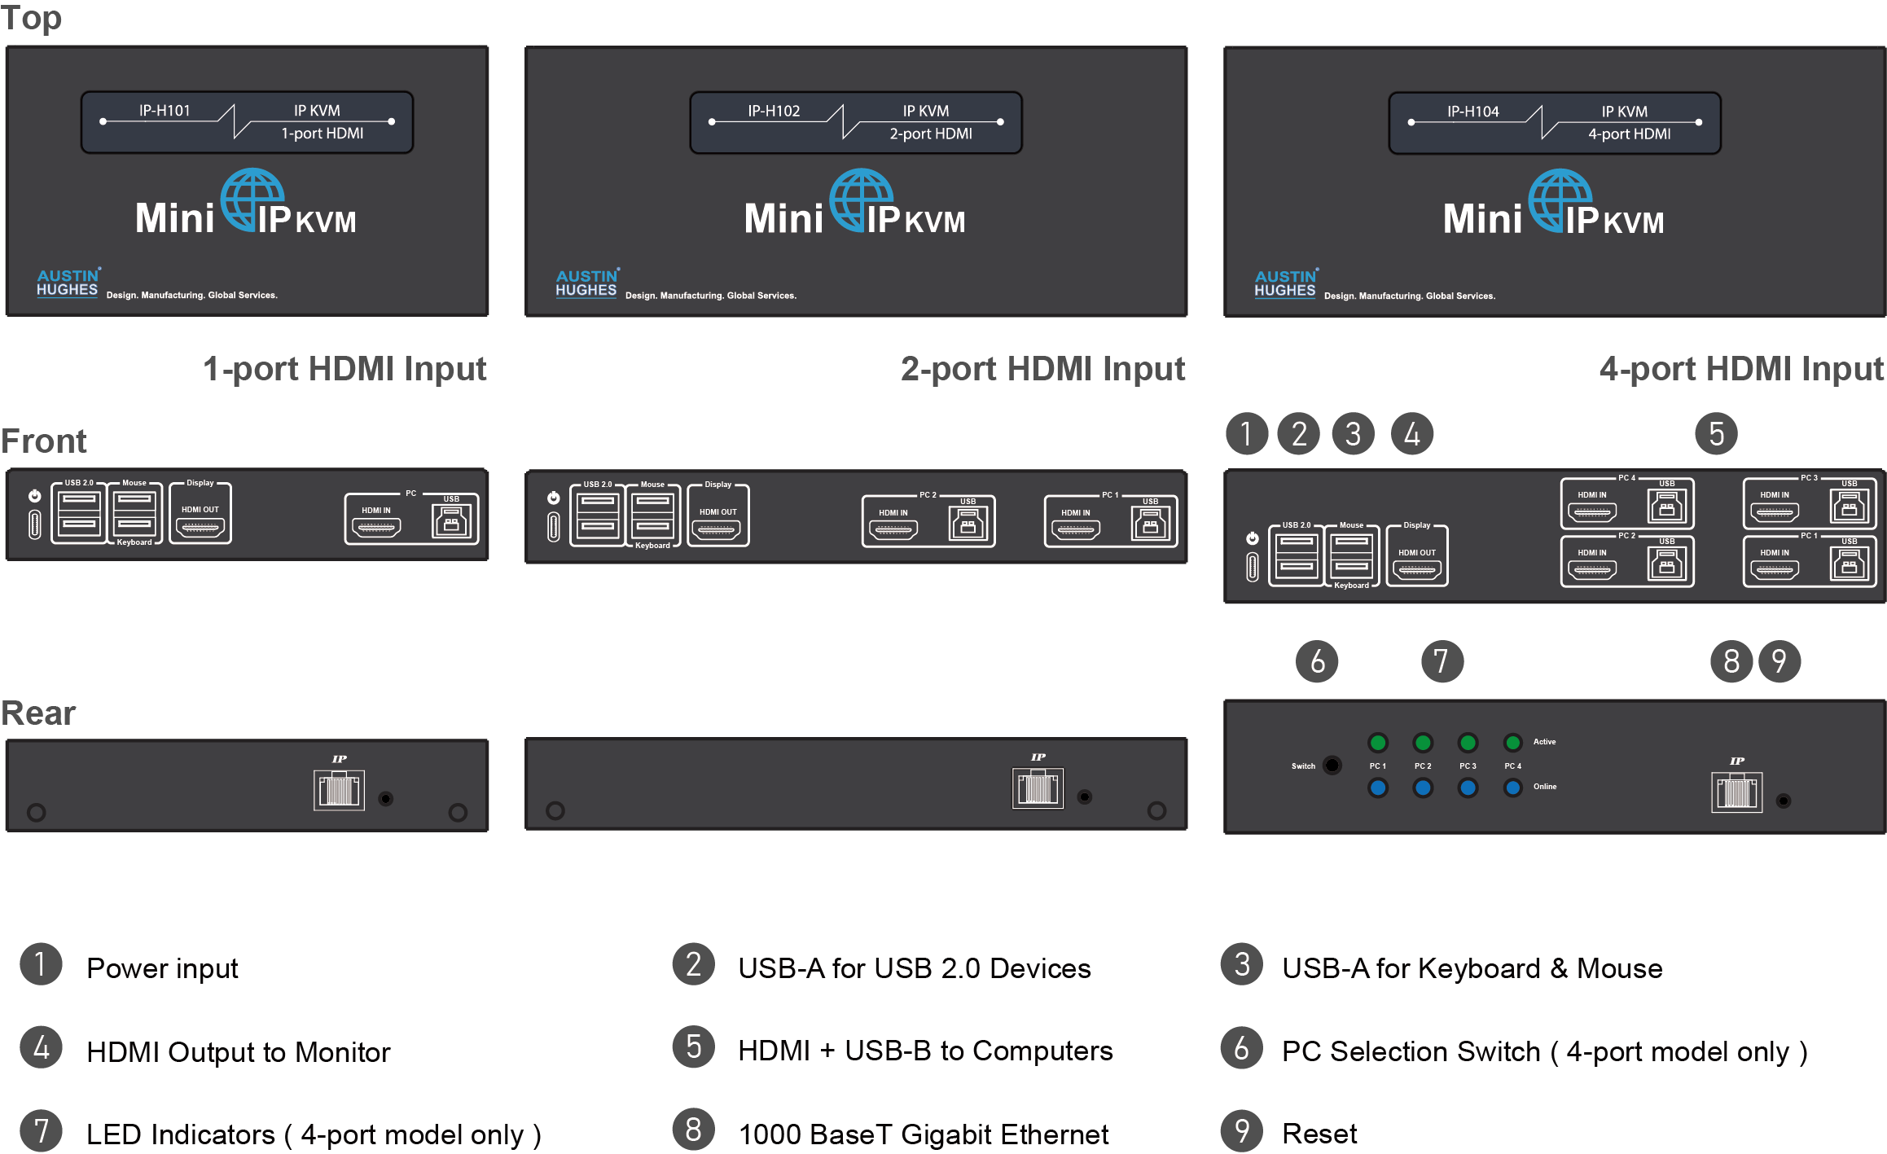The width and height of the screenshot is (1887, 1154).
Task: Click the Austin Hughes logo on the 2-port unit
Action: [x=587, y=283]
